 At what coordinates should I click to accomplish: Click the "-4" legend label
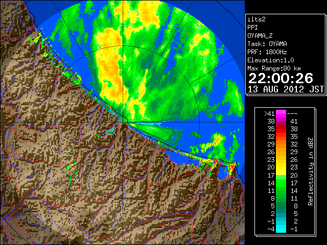tap(271, 229)
